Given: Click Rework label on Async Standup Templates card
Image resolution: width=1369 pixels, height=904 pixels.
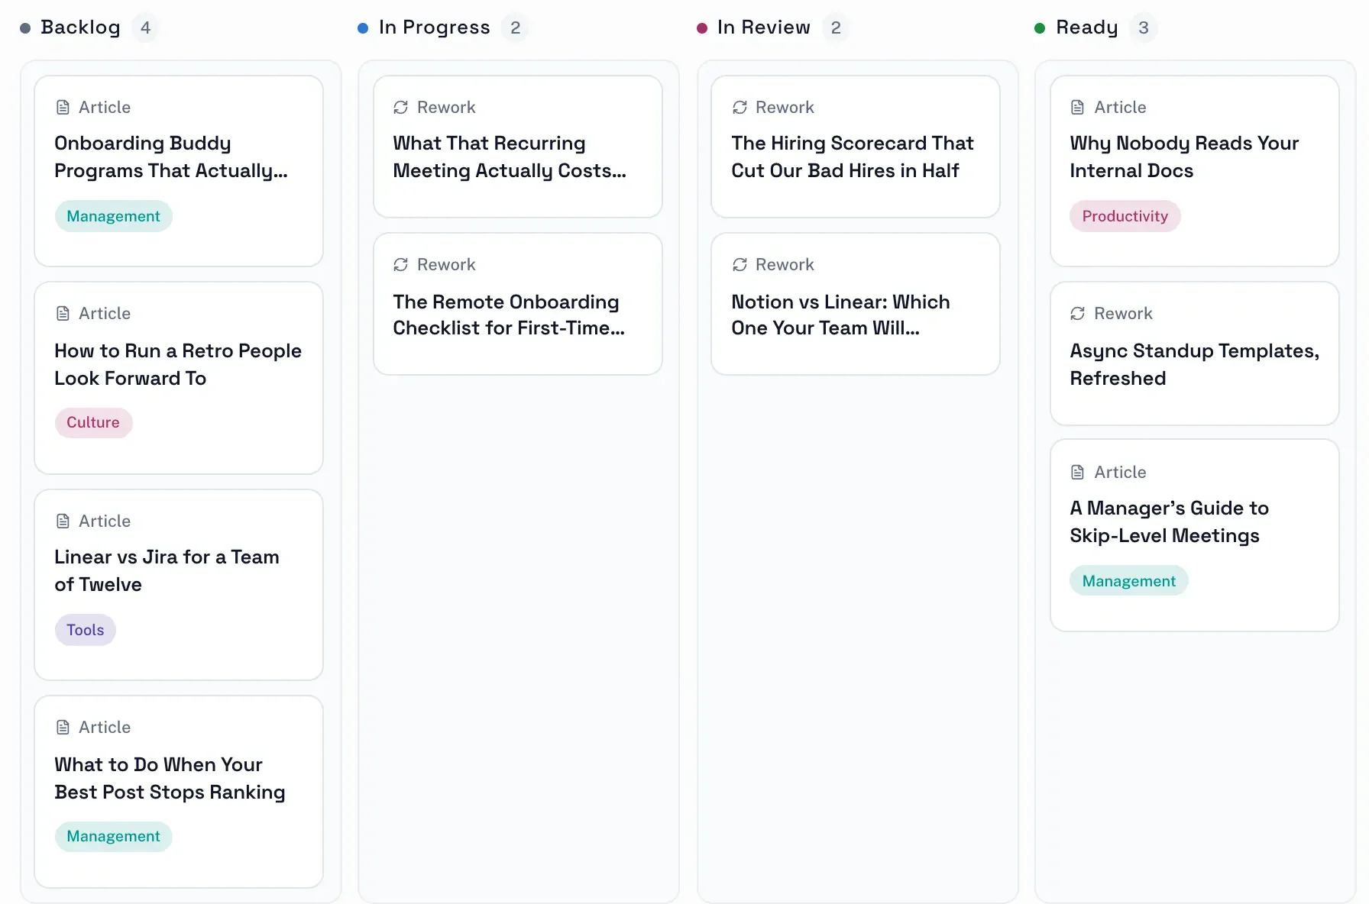Looking at the screenshot, I should [1123, 314].
